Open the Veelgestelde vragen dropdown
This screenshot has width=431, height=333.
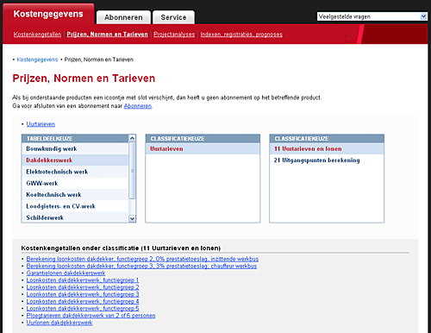point(372,16)
